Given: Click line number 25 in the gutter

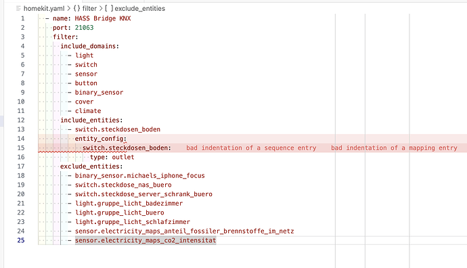Looking at the screenshot, I should click(x=21, y=240).
